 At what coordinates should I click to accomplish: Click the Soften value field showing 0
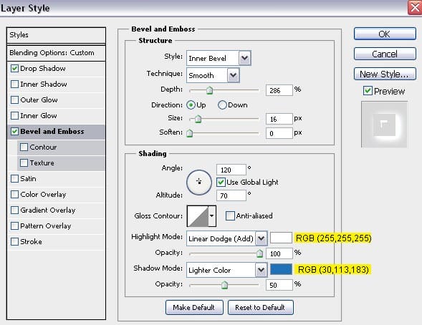(279, 133)
